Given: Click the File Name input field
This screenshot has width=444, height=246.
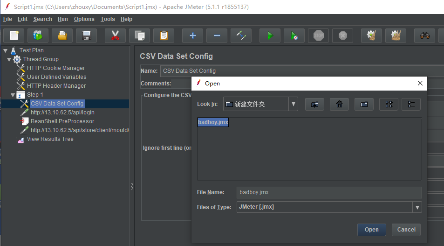Looking at the screenshot, I should [x=329, y=192].
